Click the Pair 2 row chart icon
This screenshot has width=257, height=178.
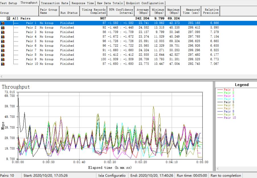pos(3,27)
